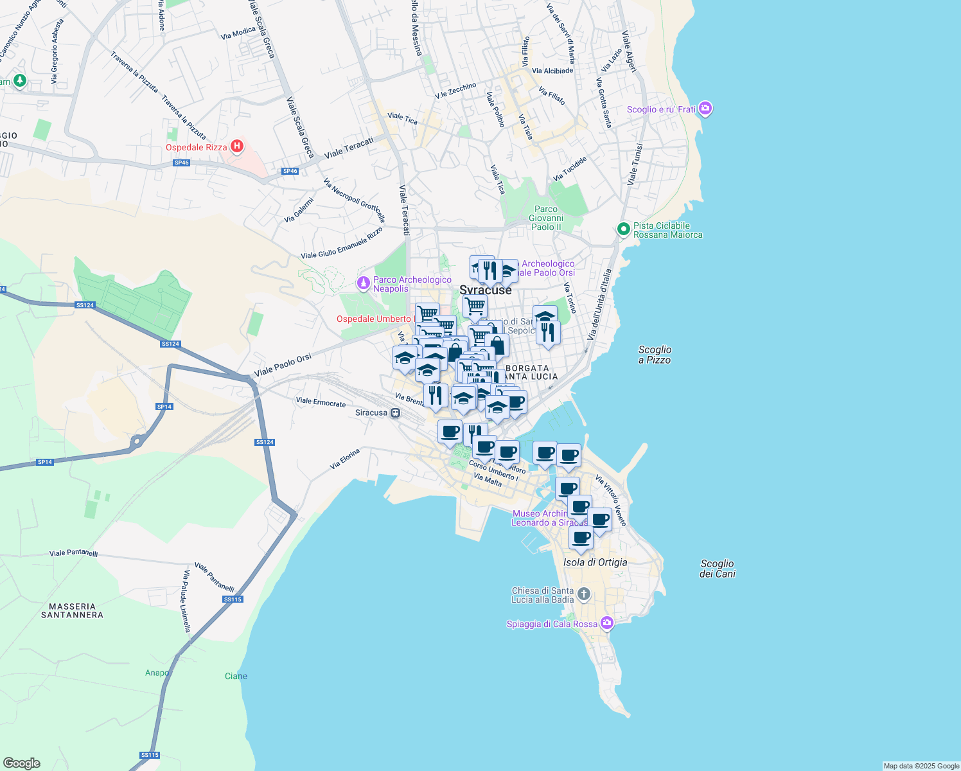
Task: Click restaurant marker near Via Brenta
Action: [x=436, y=395]
